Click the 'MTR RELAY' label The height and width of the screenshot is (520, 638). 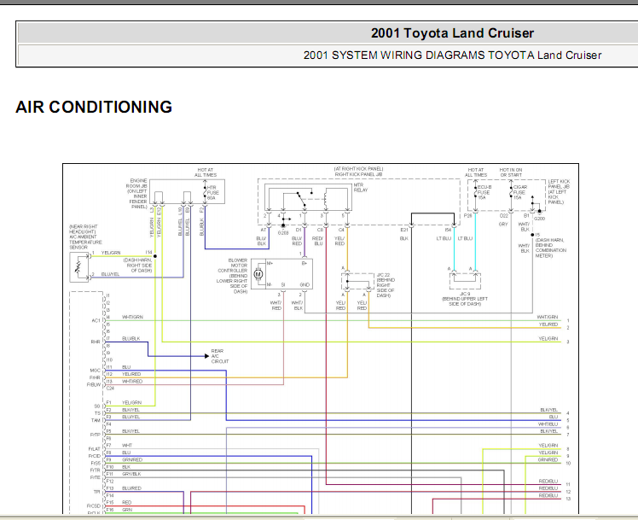click(361, 187)
